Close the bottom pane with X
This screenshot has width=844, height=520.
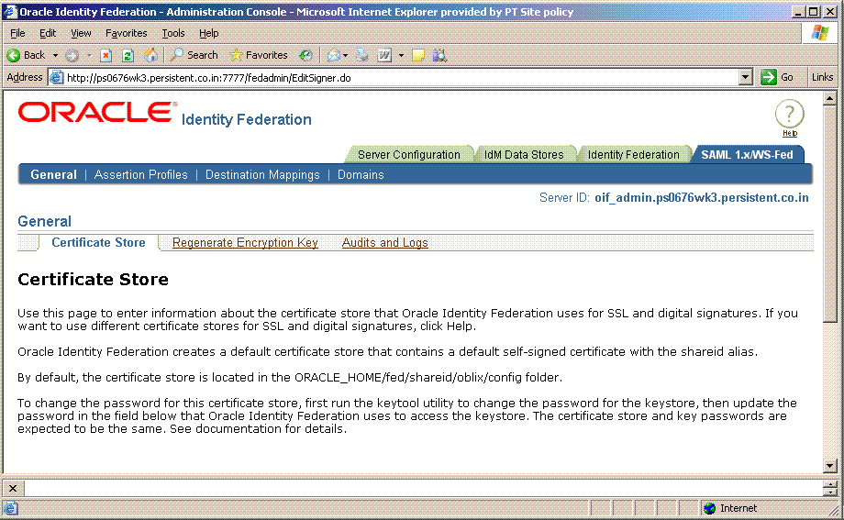(x=13, y=488)
